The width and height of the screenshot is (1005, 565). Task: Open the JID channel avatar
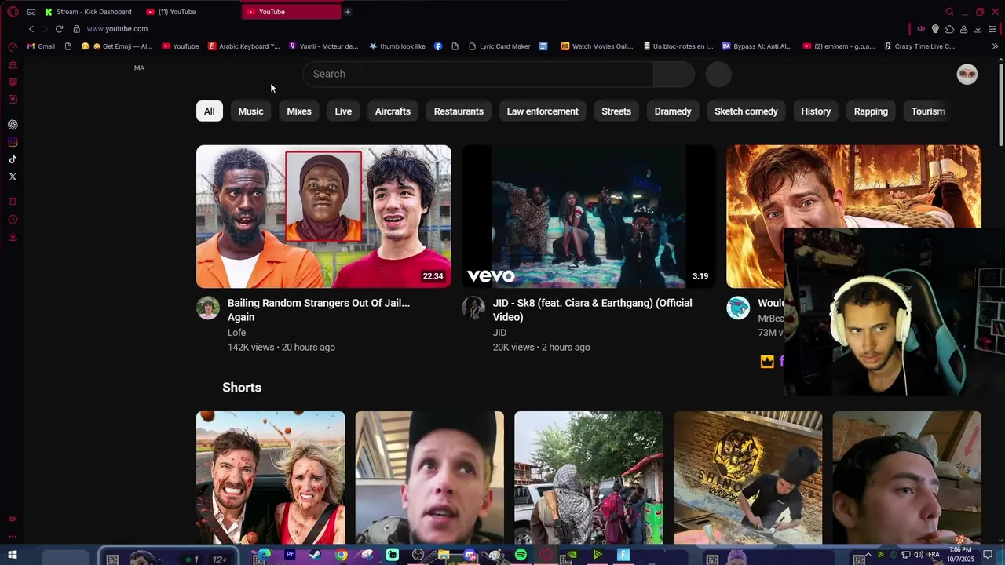(x=473, y=308)
